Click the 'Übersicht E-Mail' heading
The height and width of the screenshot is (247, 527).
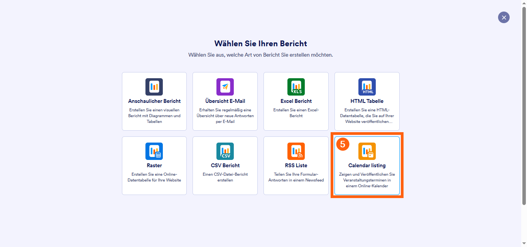225,101
